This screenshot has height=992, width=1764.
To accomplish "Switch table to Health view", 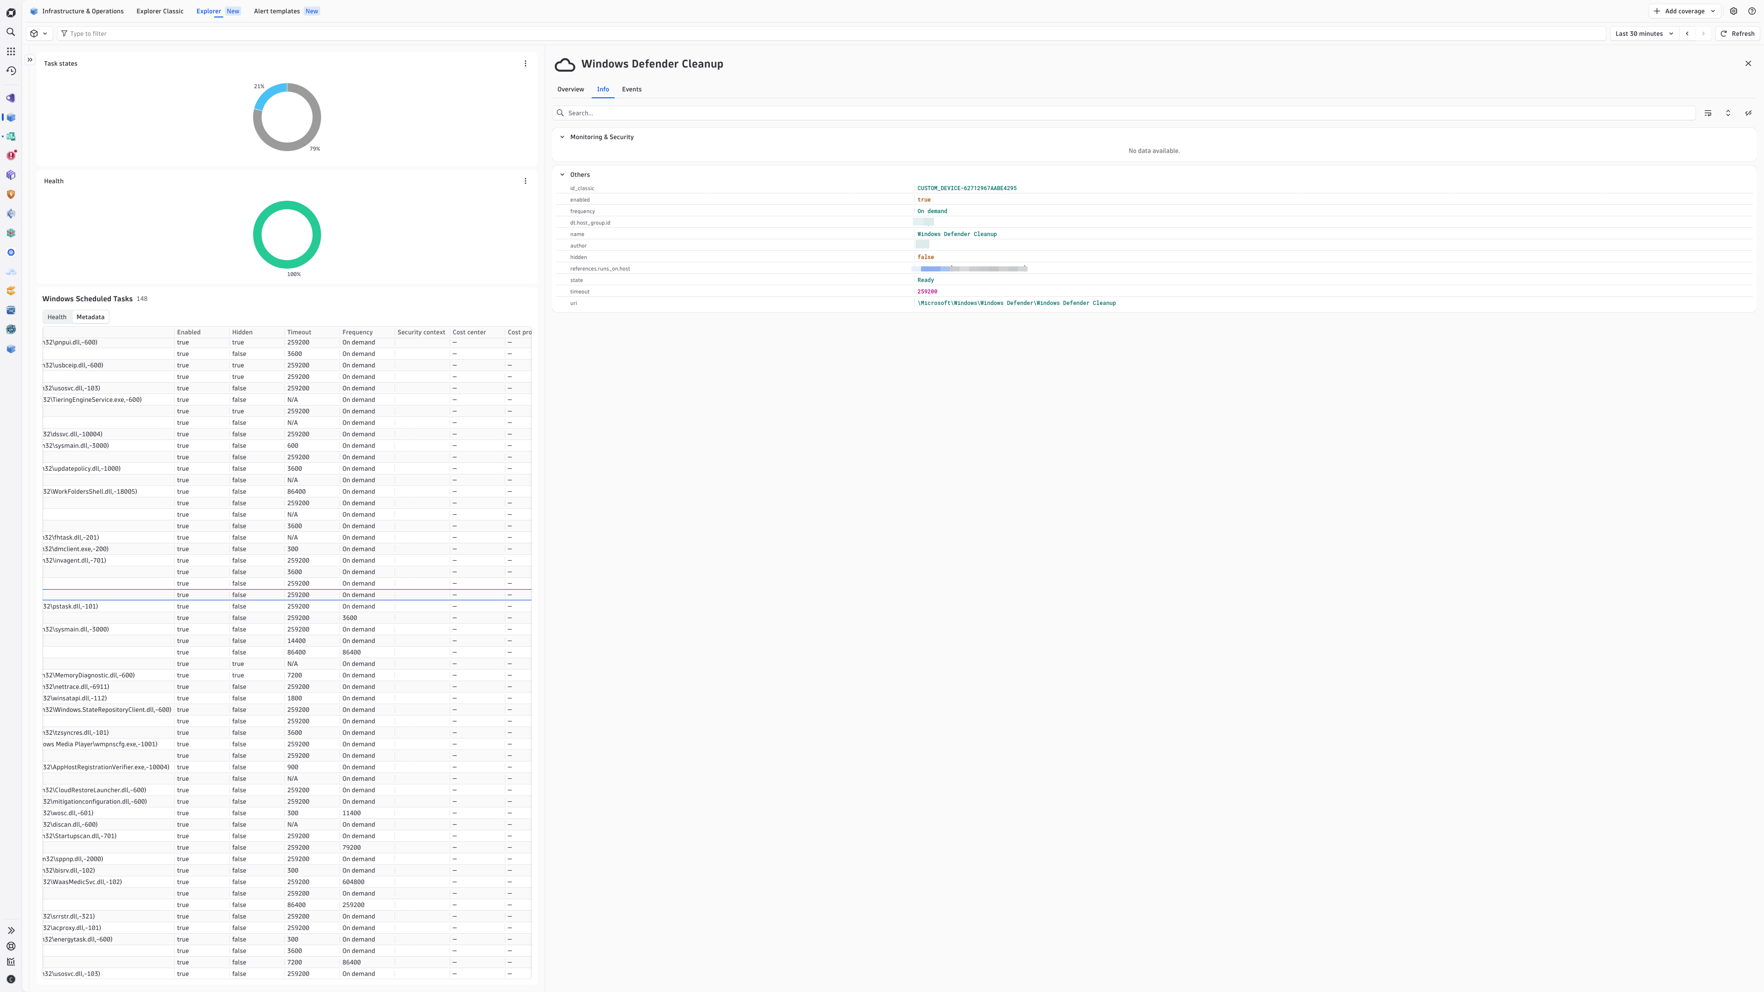I will tap(57, 317).
